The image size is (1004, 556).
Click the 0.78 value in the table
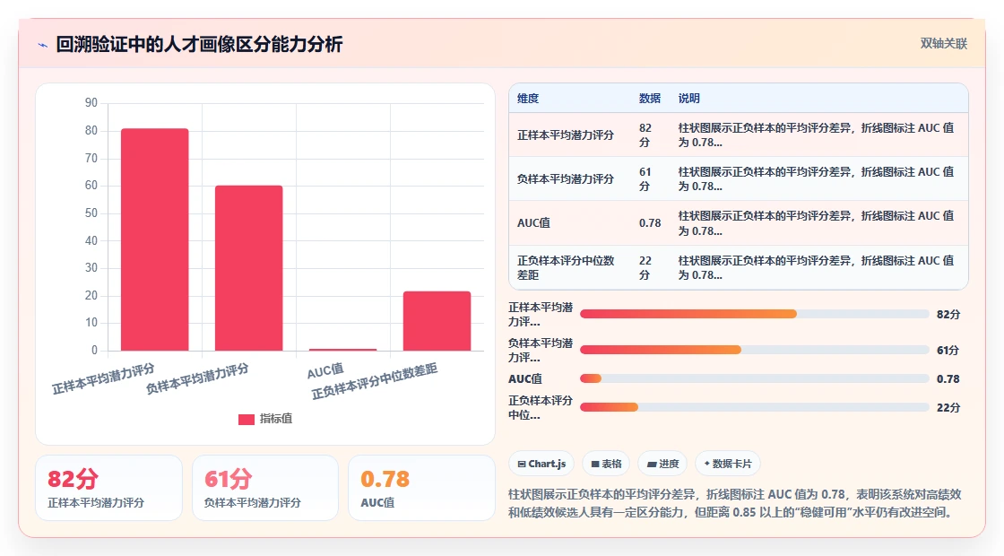coord(649,223)
